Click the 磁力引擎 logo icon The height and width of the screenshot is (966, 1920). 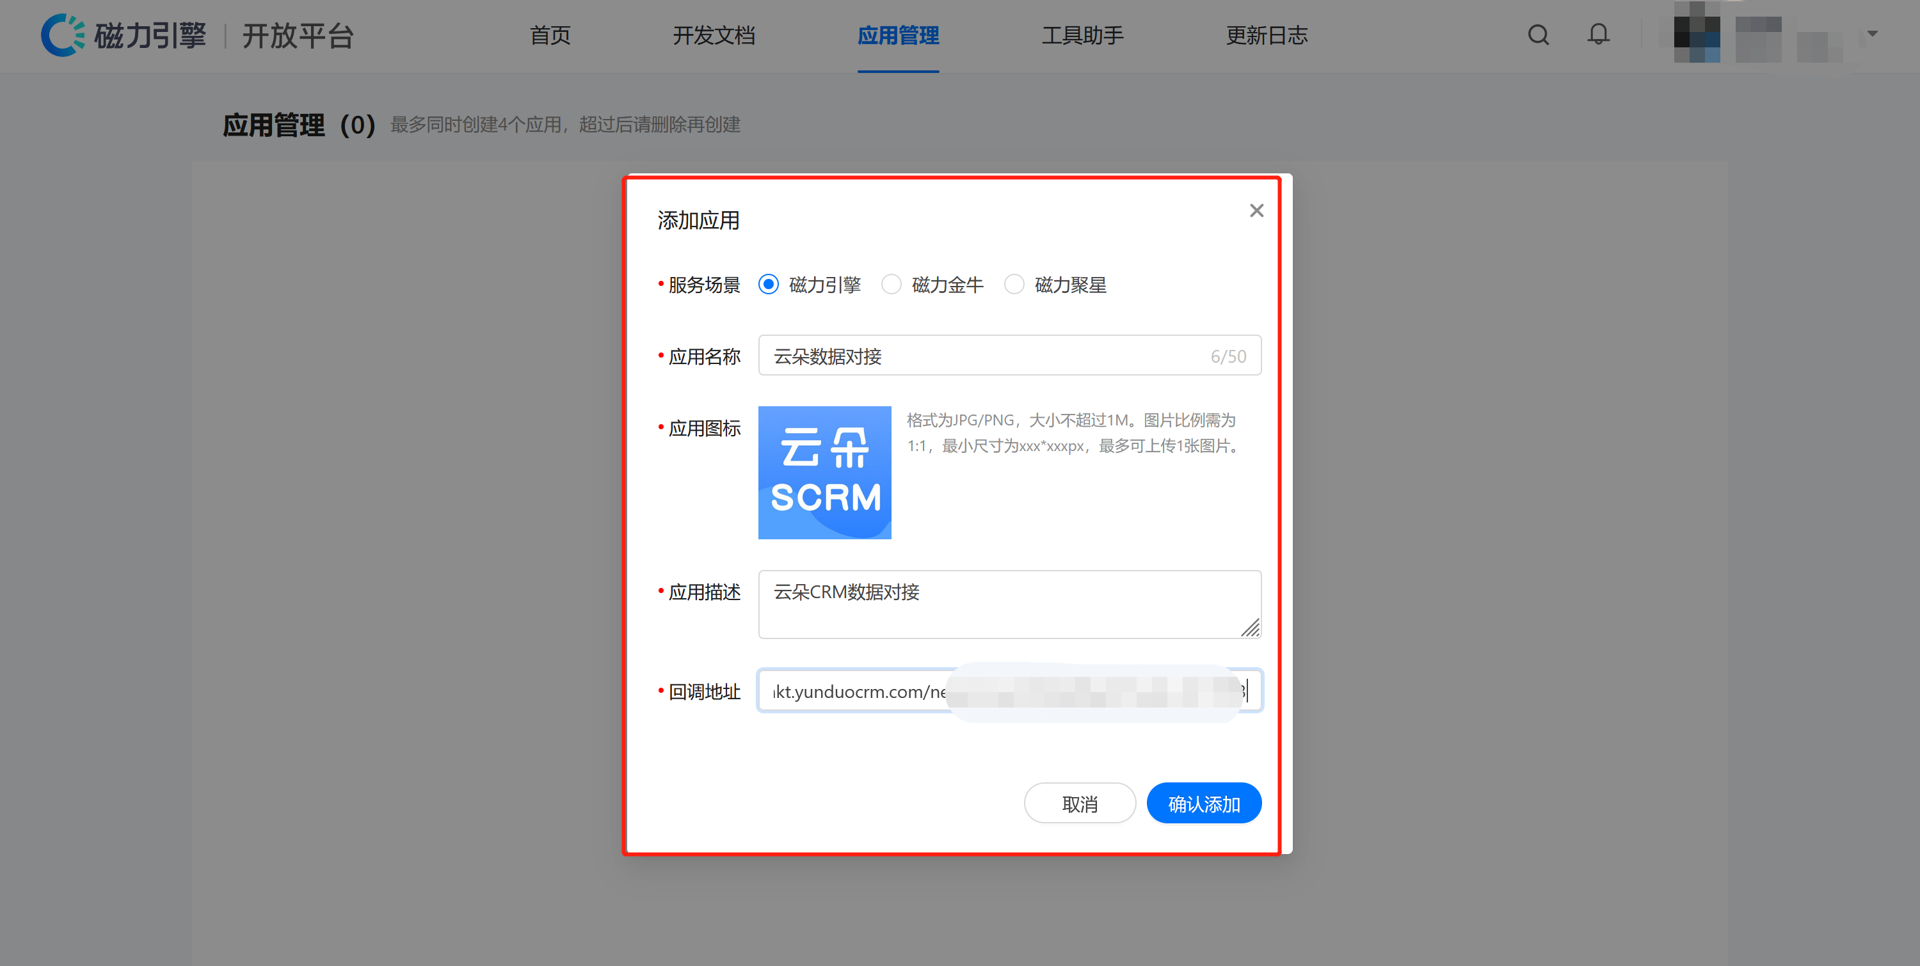pyautogui.click(x=63, y=35)
